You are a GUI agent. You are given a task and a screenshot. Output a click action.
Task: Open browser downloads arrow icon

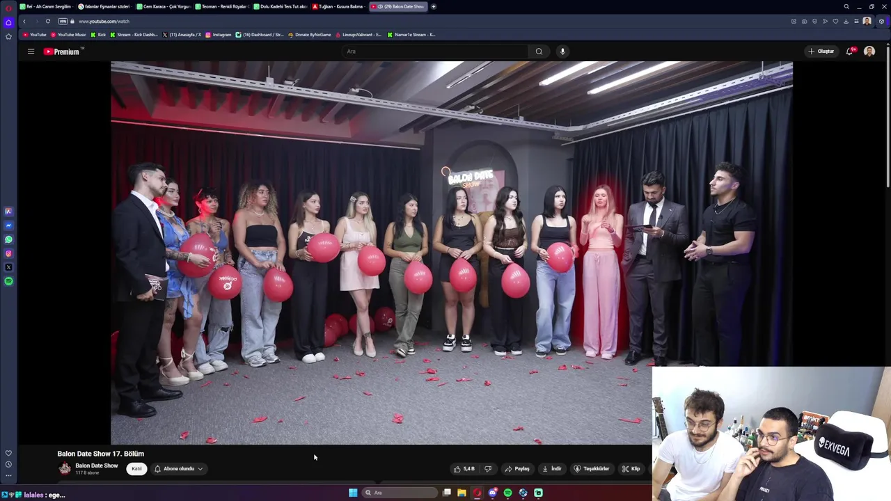click(846, 22)
